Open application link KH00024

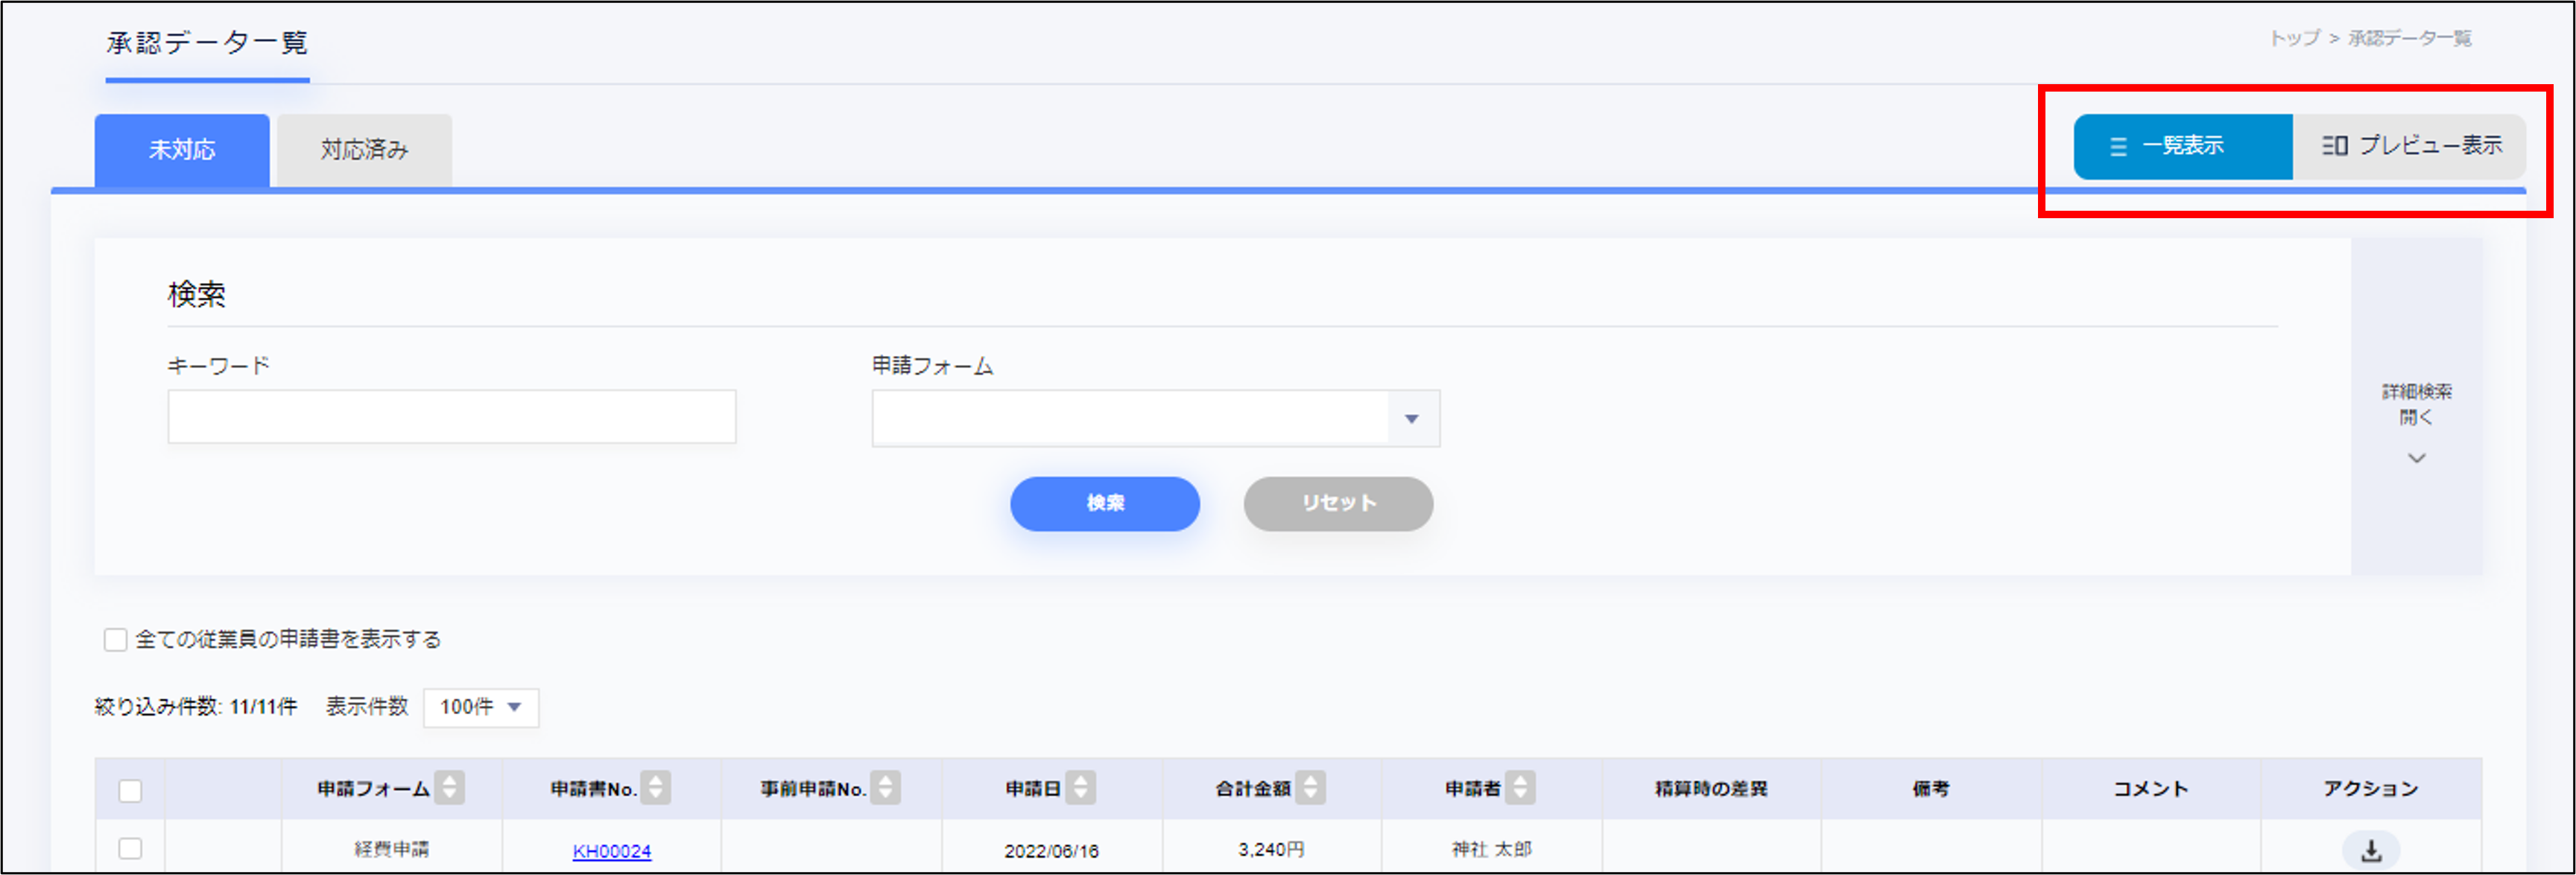click(611, 851)
